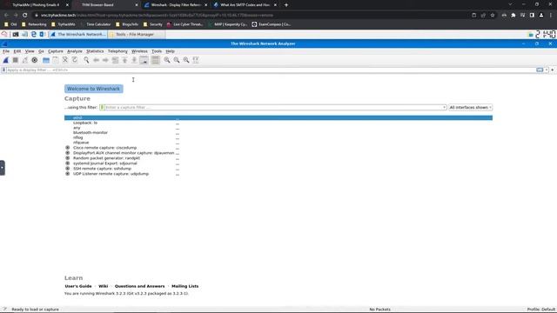Open the View menu
This screenshot has width=557, height=313.
(30, 51)
